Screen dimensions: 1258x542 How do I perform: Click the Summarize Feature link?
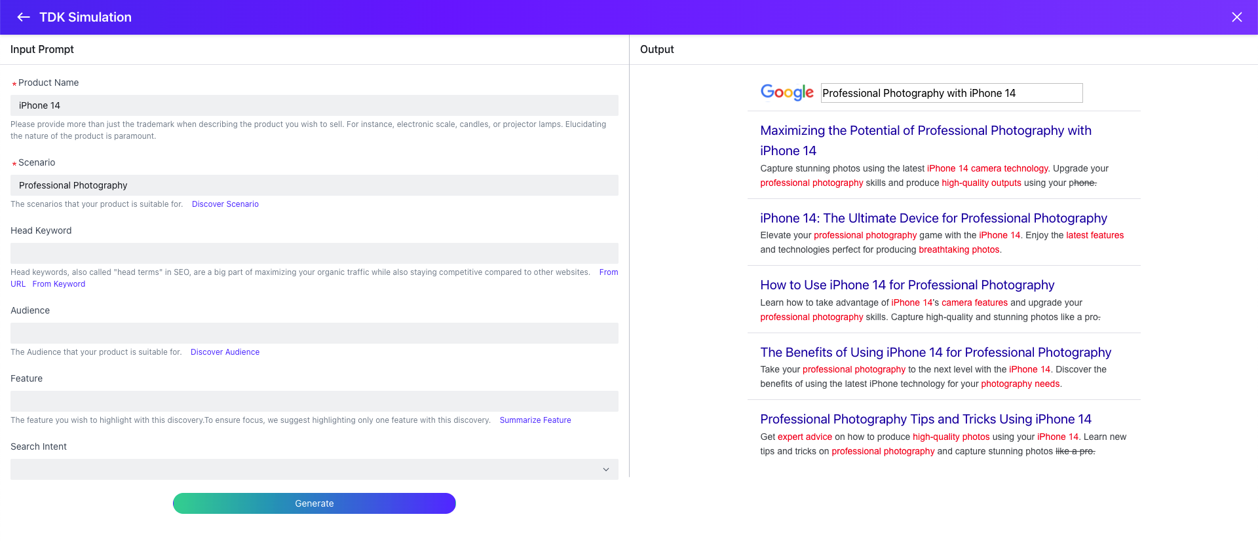[x=535, y=420]
